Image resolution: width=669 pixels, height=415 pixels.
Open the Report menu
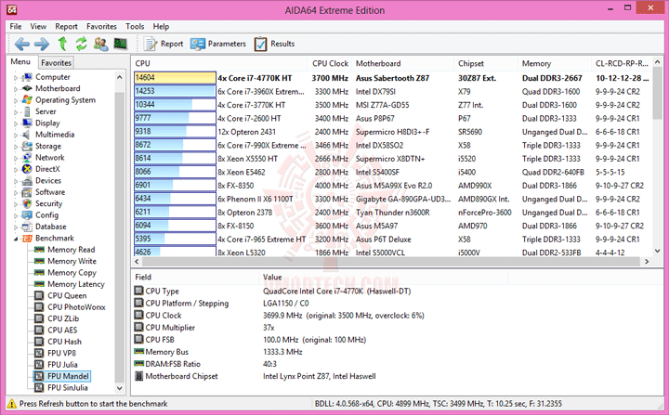coord(66,26)
